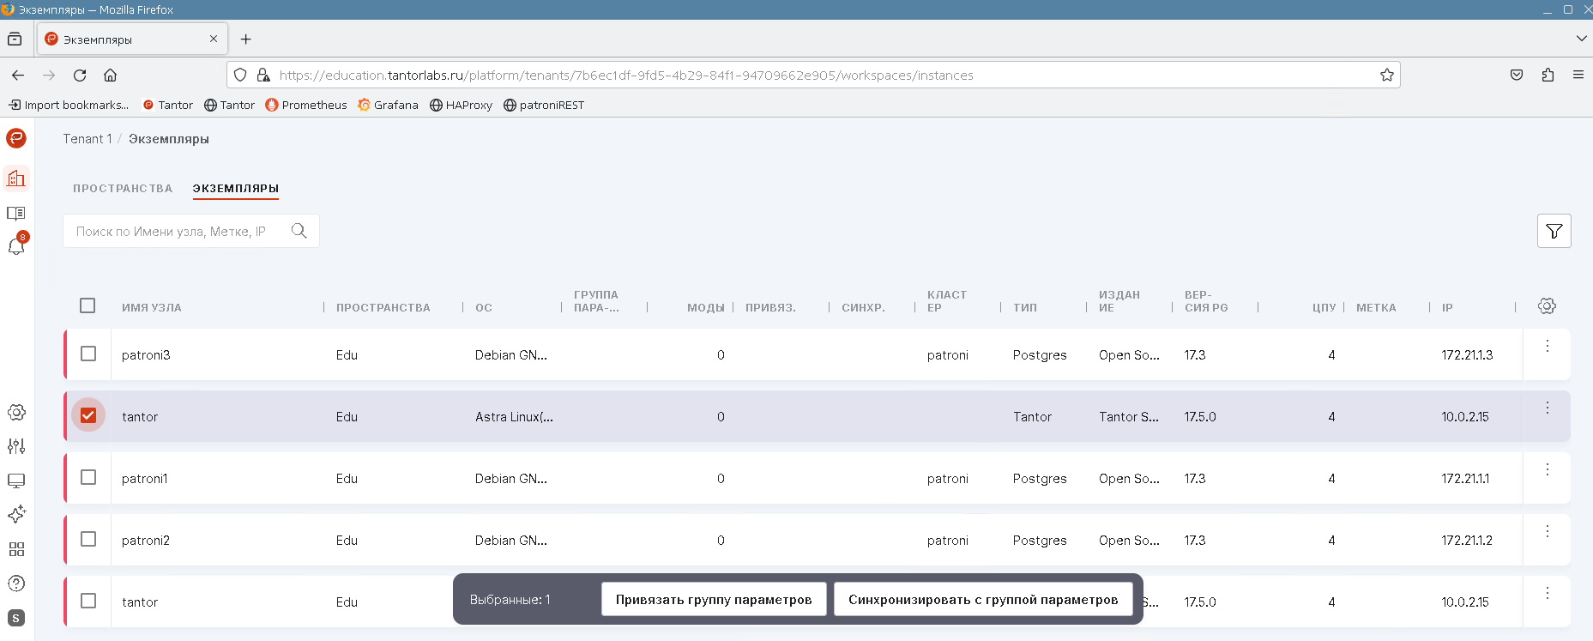Open sidebar sliders configuration icon
The height and width of the screenshot is (641, 1593).
tap(16, 446)
